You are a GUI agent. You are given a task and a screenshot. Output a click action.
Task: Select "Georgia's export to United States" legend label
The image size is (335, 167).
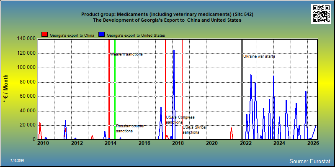tap(136, 35)
